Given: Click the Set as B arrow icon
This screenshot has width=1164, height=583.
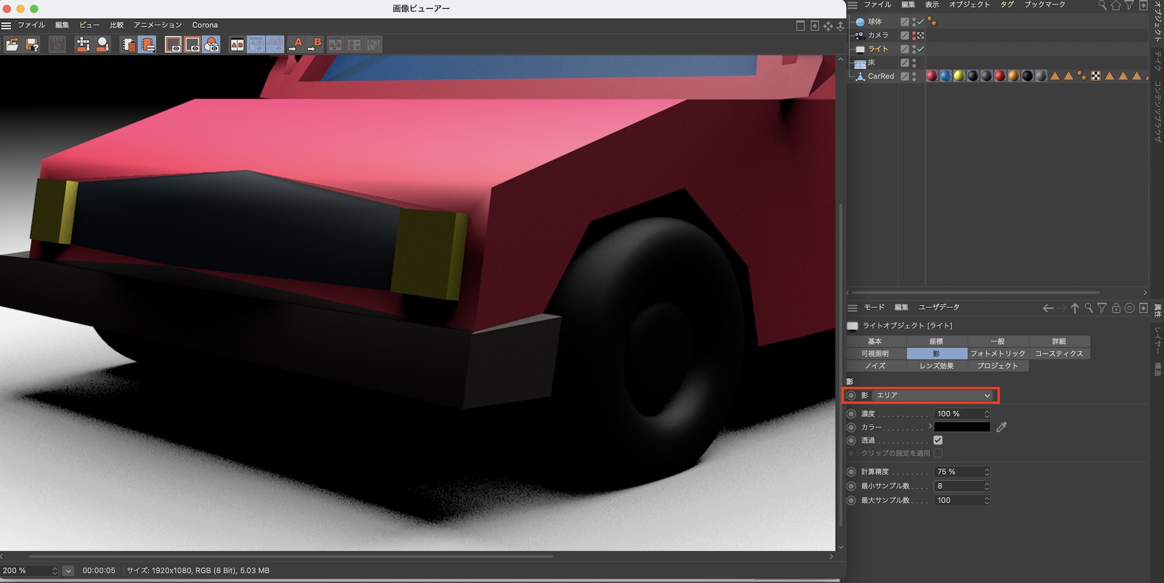Looking at the screenshot, I should (x=315, y=44).
